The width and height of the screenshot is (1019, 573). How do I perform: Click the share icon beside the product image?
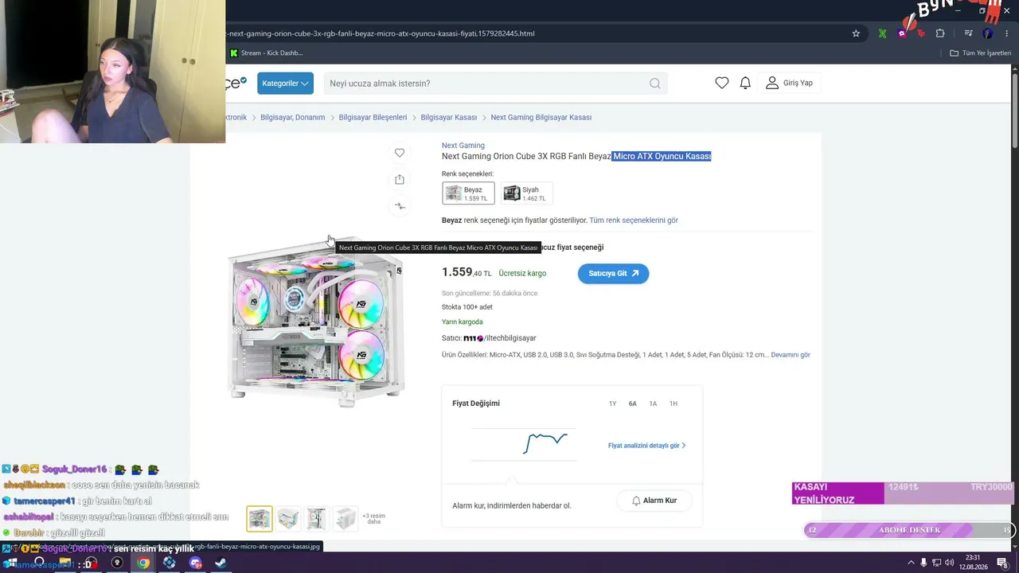click(x=400, y=180)
